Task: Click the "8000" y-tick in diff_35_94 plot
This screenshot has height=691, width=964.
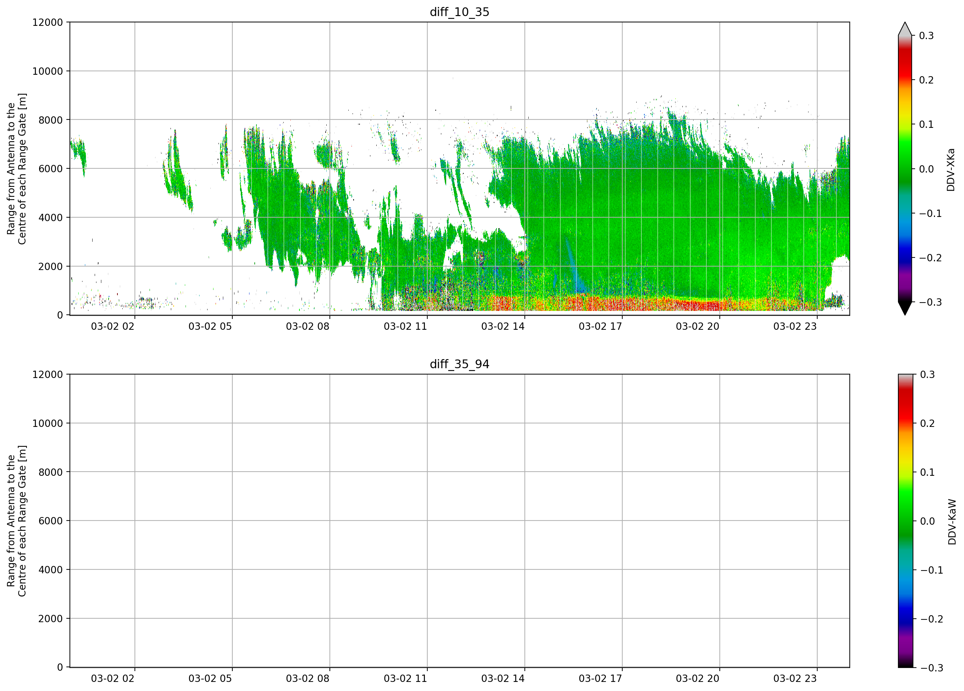Action: 51,472
